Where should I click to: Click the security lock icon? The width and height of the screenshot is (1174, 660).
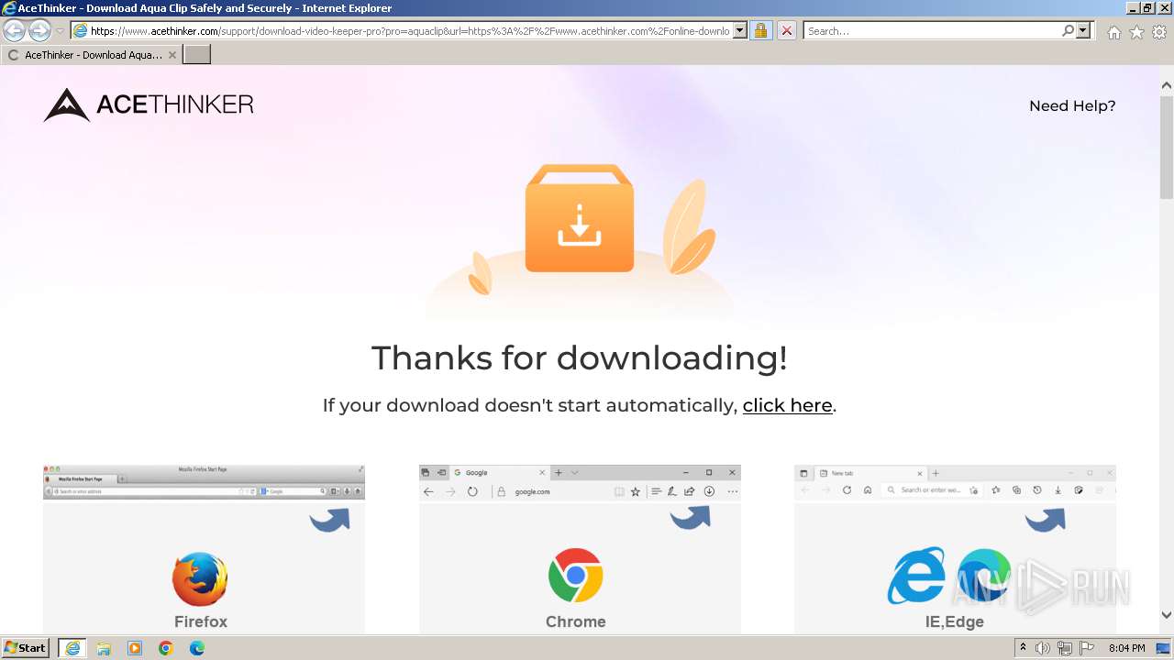760,31
